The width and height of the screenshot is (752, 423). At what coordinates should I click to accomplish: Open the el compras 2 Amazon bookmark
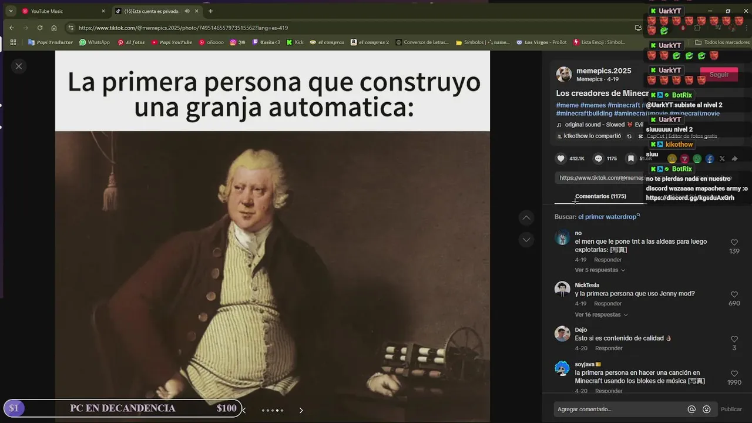point(370,42)
